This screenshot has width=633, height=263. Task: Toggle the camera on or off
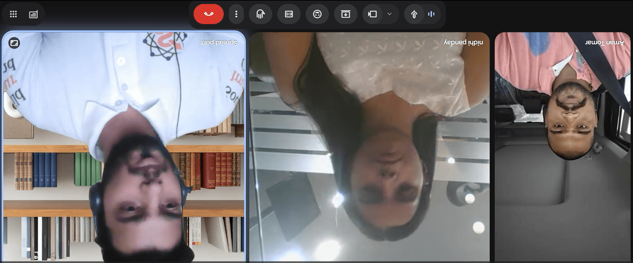[x=372, y=14]
